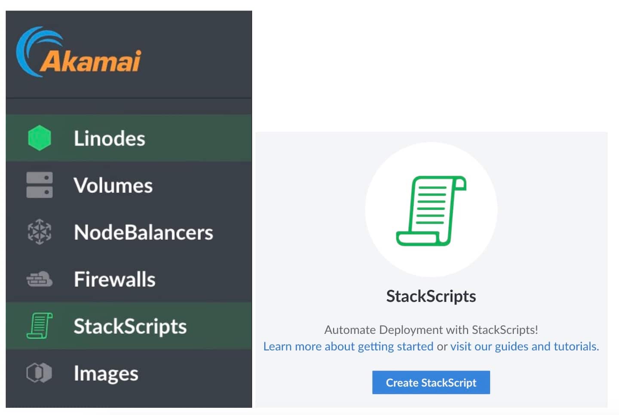Screen dimensions: 619x415
Task: Click the StackScripts scroll icon in sidebar
Action: (40, 326)
